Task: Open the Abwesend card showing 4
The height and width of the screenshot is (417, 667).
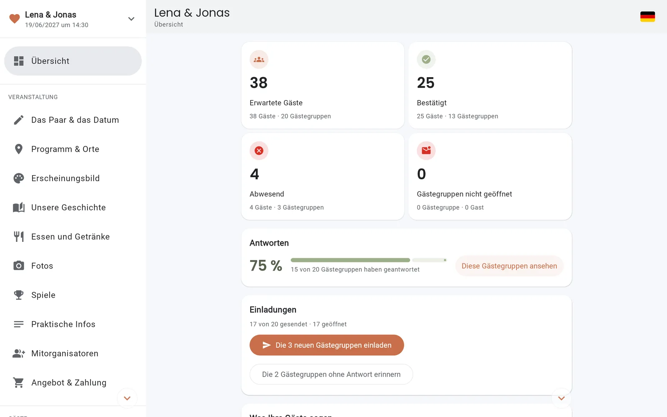Action: (x=323, y=176)
